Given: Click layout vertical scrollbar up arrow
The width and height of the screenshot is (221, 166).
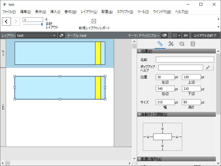Looking at the screenshot, I should point(134,41).
